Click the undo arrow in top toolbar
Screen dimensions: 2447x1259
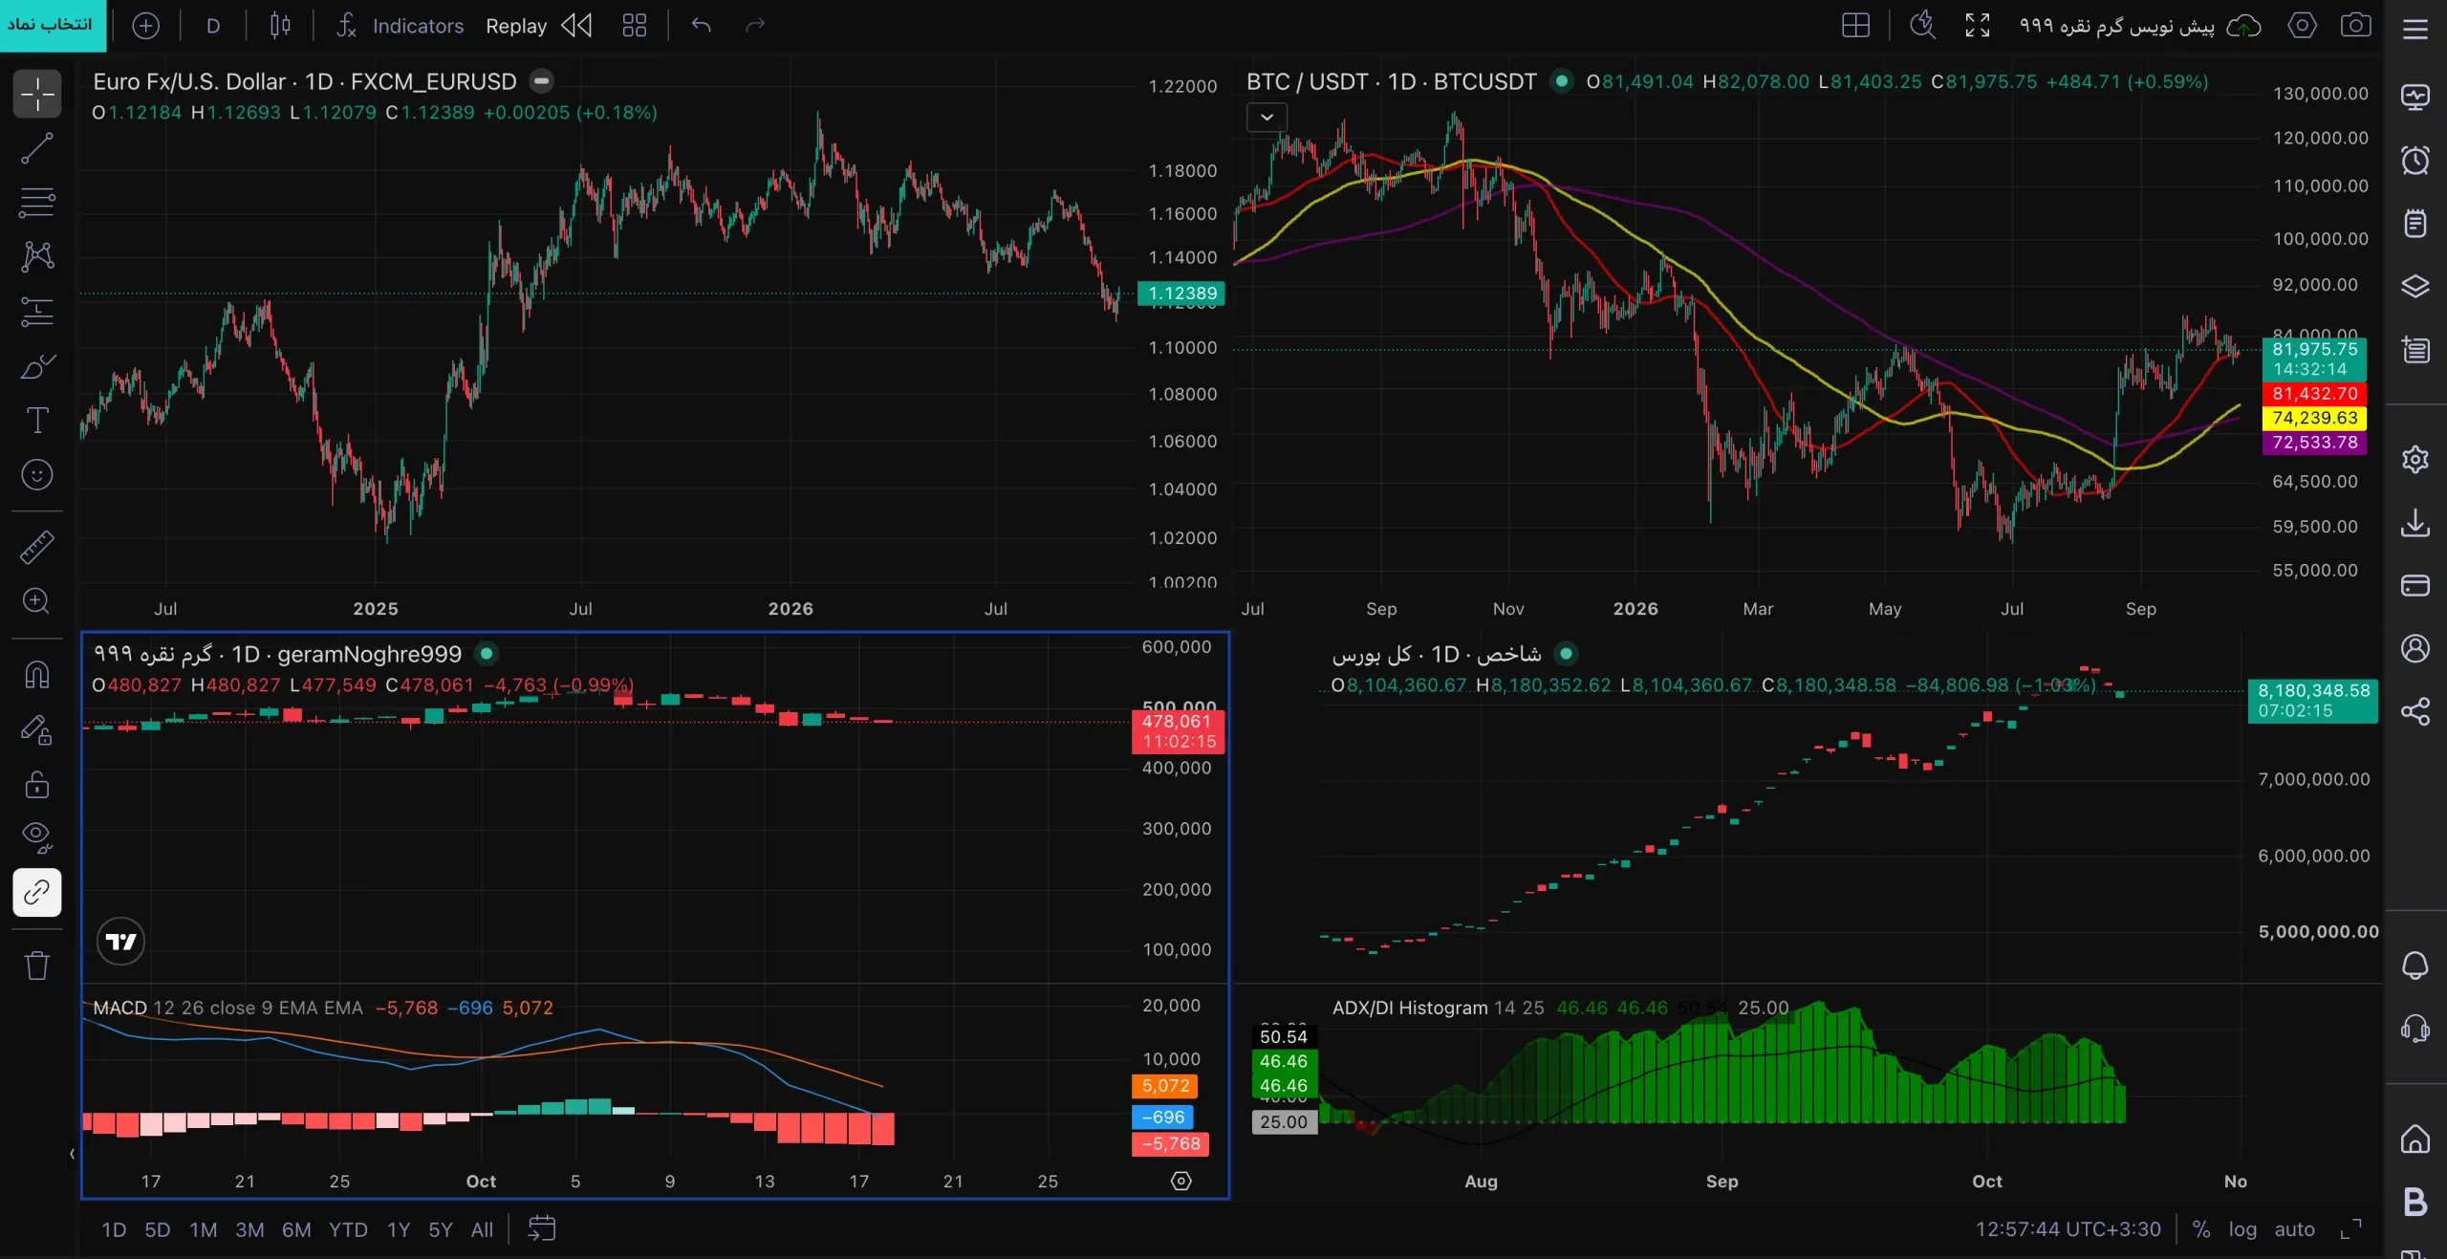(702, 26)
